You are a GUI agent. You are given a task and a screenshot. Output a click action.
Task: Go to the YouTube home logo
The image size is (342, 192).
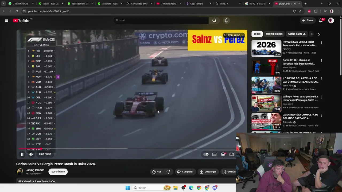tap(21, 21)
